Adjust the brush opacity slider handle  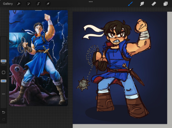[x=3, y=81]
